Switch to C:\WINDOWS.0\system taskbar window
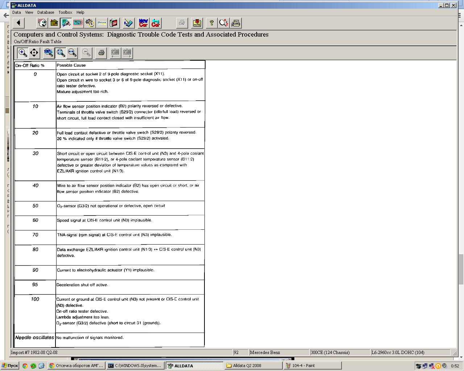The image size is (464, 371). pos(135,366)
